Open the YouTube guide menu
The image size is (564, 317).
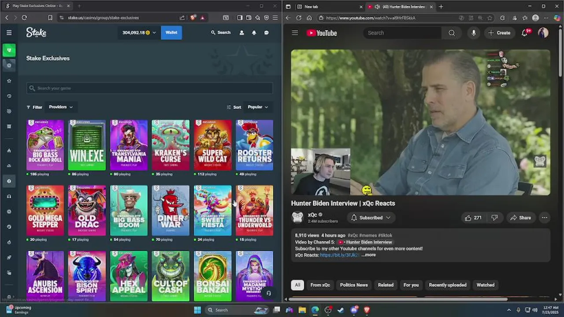coord(295,33)
